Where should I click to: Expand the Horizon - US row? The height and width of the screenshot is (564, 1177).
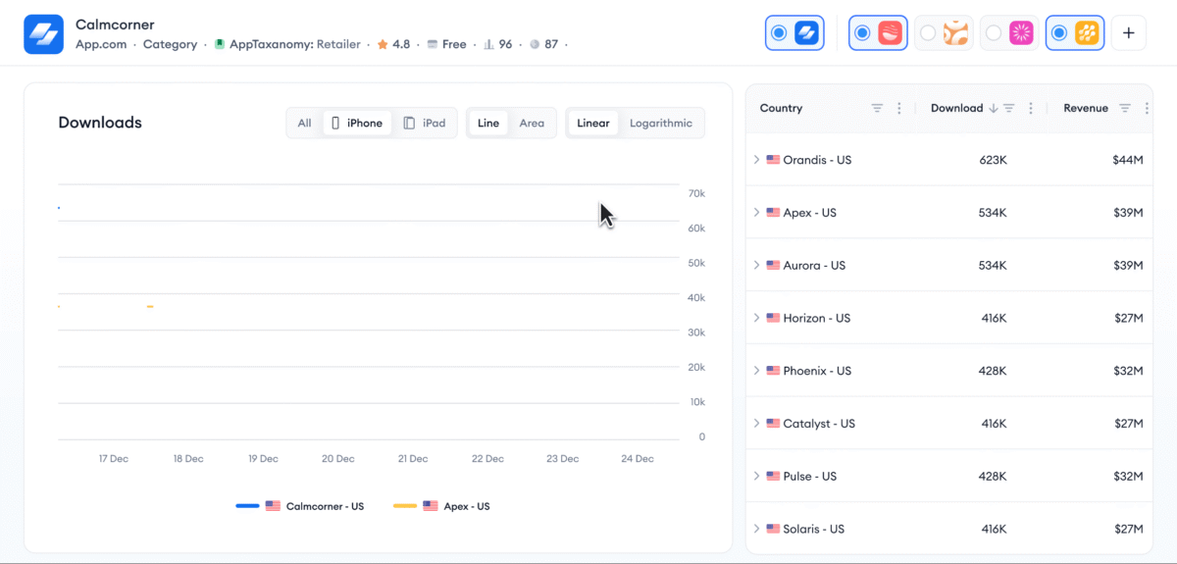point(756,319)
